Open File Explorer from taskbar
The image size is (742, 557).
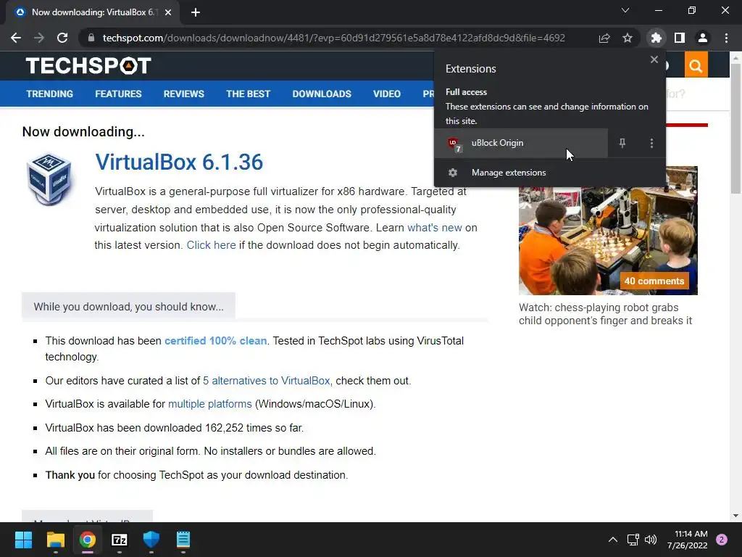pos(55,540)
